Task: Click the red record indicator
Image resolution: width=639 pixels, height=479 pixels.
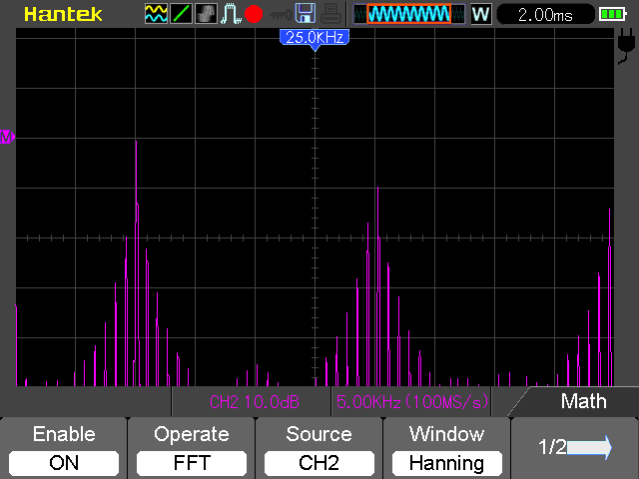Action: pyautogui.click(x=254, y=14)
